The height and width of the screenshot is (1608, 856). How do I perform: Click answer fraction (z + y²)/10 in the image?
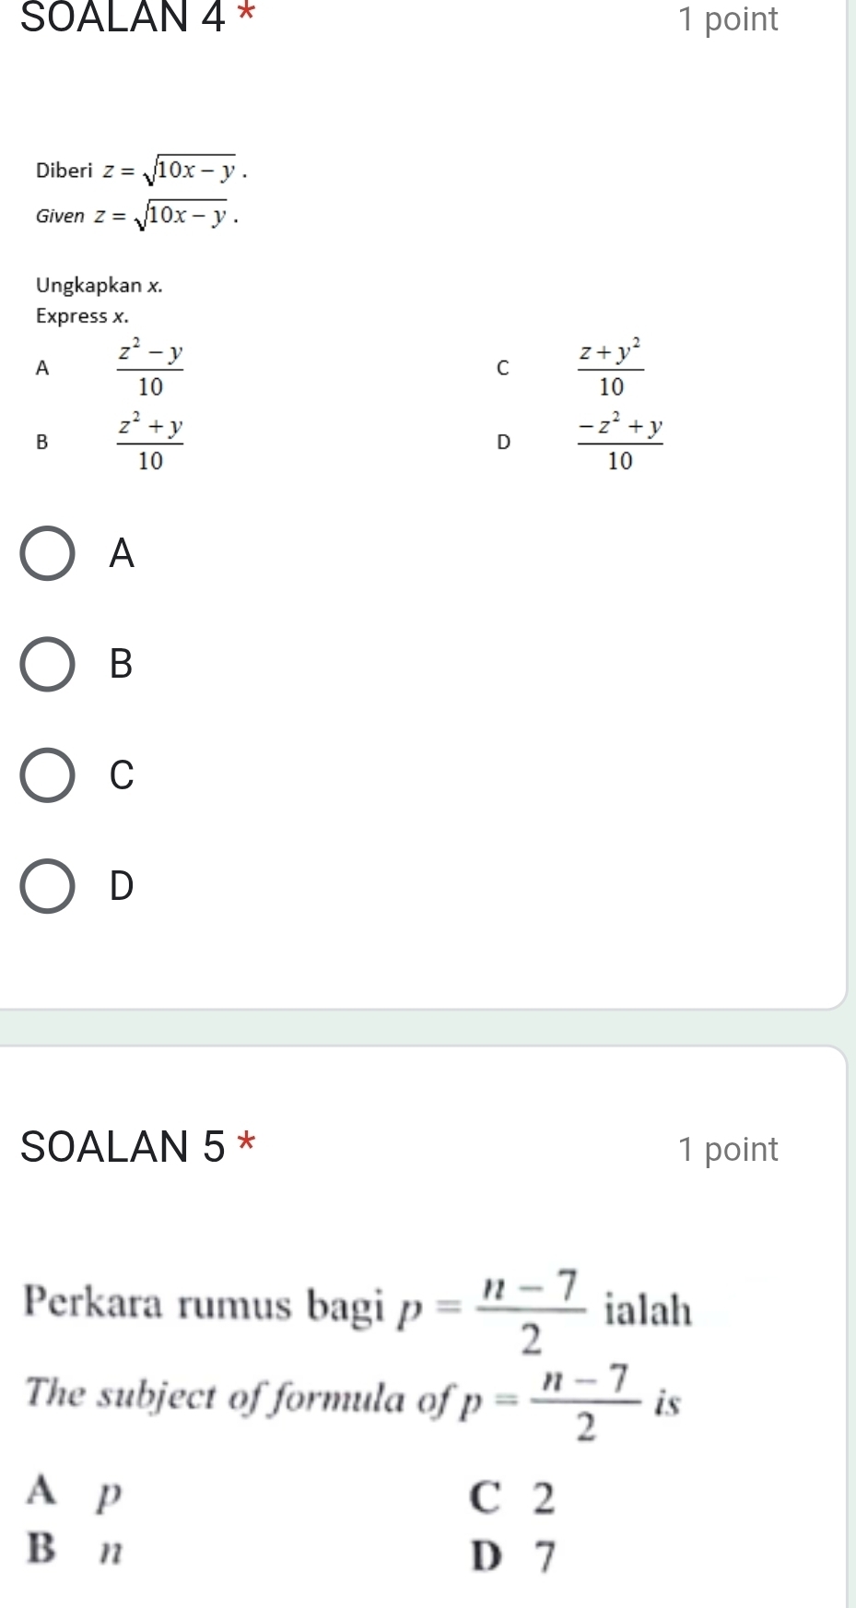click(x=611, y=367)
